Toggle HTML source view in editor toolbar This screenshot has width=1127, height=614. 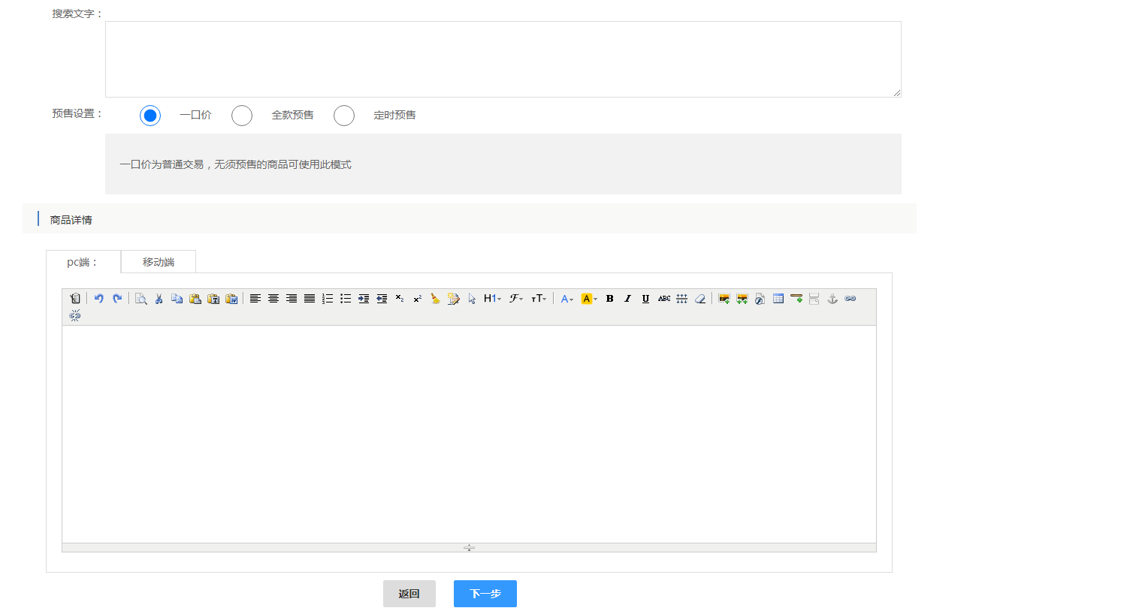(x=75, y=299)
